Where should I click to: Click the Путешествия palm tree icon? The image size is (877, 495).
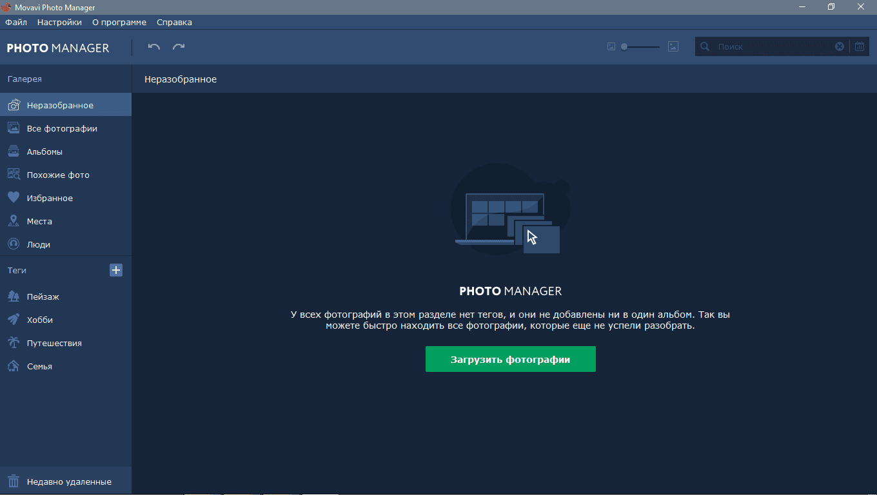pos(14,343)
